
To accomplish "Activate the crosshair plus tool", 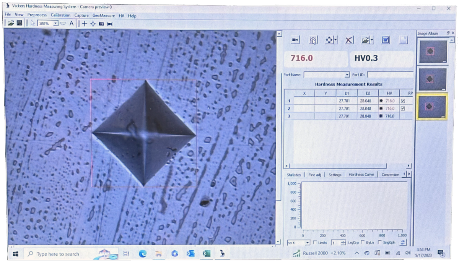I will coord(85,23).
